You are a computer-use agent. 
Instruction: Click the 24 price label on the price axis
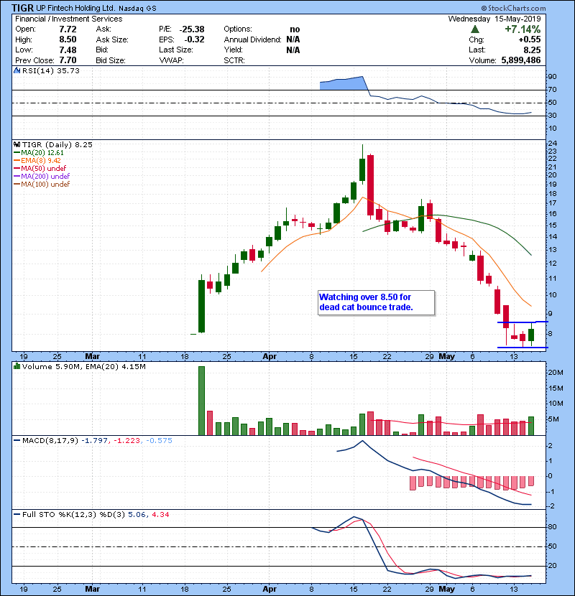point(553,144)
